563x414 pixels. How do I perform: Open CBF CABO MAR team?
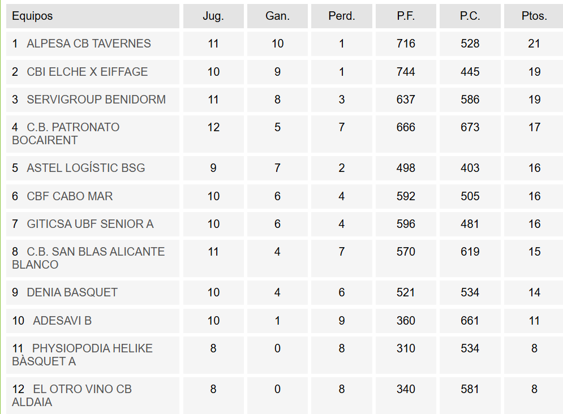[x=70, y=196]
